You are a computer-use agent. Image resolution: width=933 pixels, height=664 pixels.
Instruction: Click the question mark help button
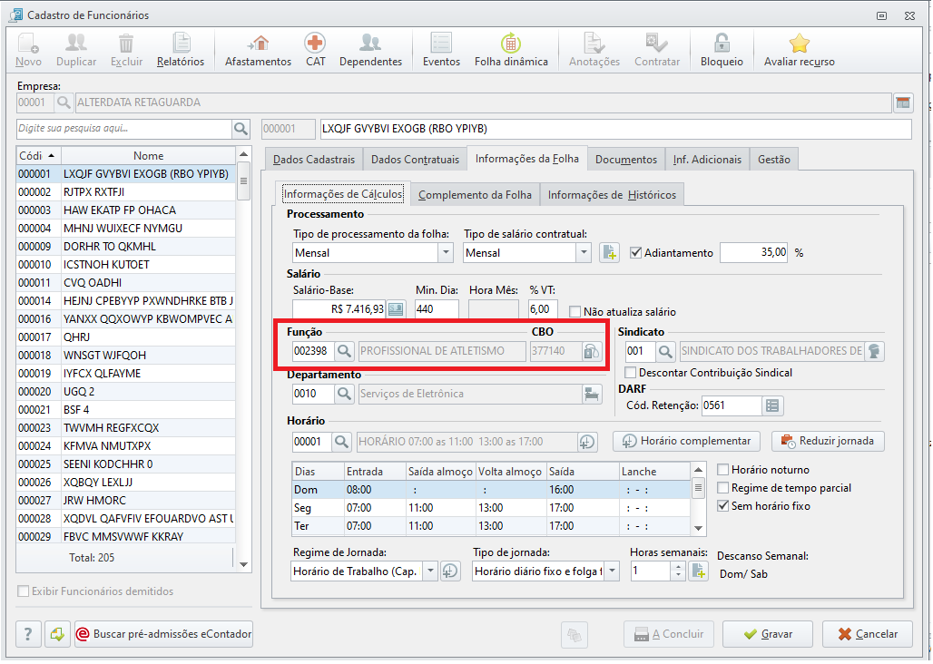point(28,634)
